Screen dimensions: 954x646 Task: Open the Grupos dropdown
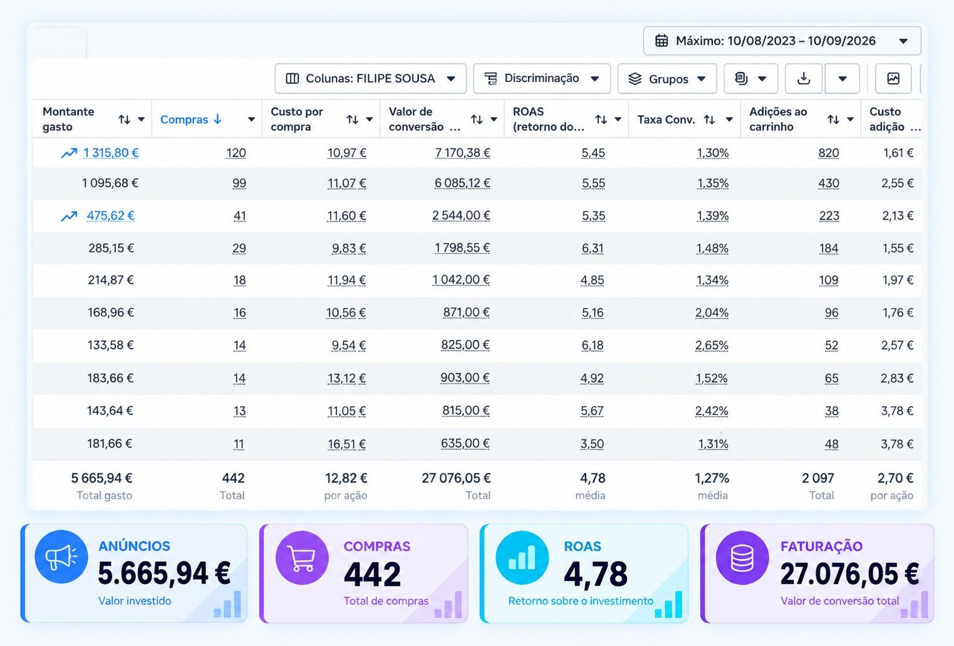pos(667,79)
